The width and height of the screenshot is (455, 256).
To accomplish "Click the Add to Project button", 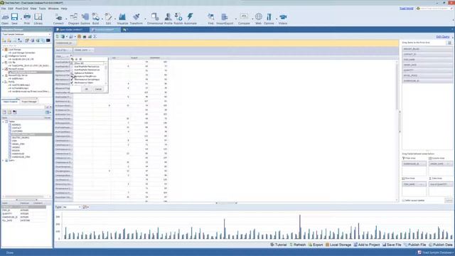I will tap(367, 245).
